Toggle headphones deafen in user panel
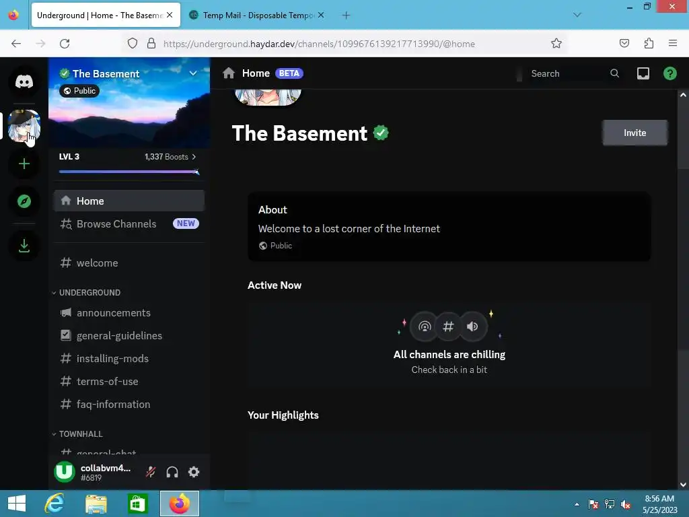The image size is (689, 517). coord(172,472)
